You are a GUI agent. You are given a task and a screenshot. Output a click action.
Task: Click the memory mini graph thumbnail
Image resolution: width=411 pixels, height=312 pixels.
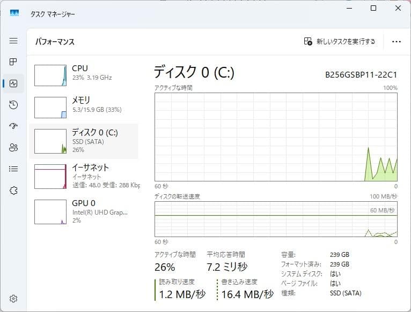[50, 108]
